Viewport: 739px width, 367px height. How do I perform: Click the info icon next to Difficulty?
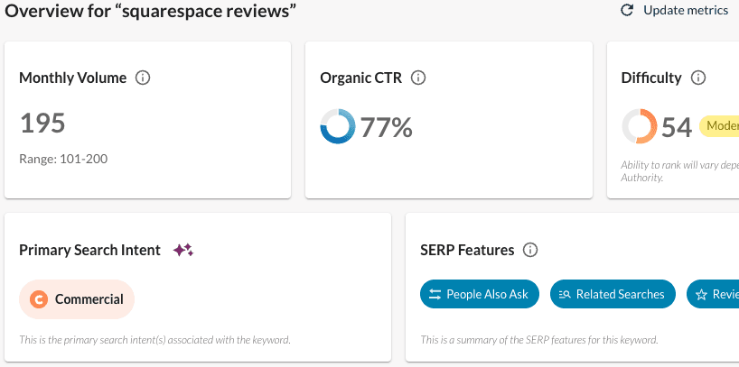tap(697, 78)
